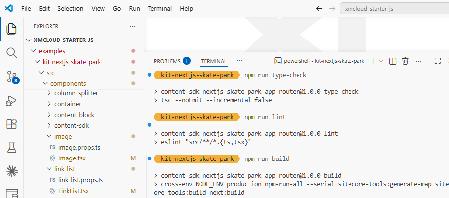Switch to the TERMINAL tab

(214, 61)
